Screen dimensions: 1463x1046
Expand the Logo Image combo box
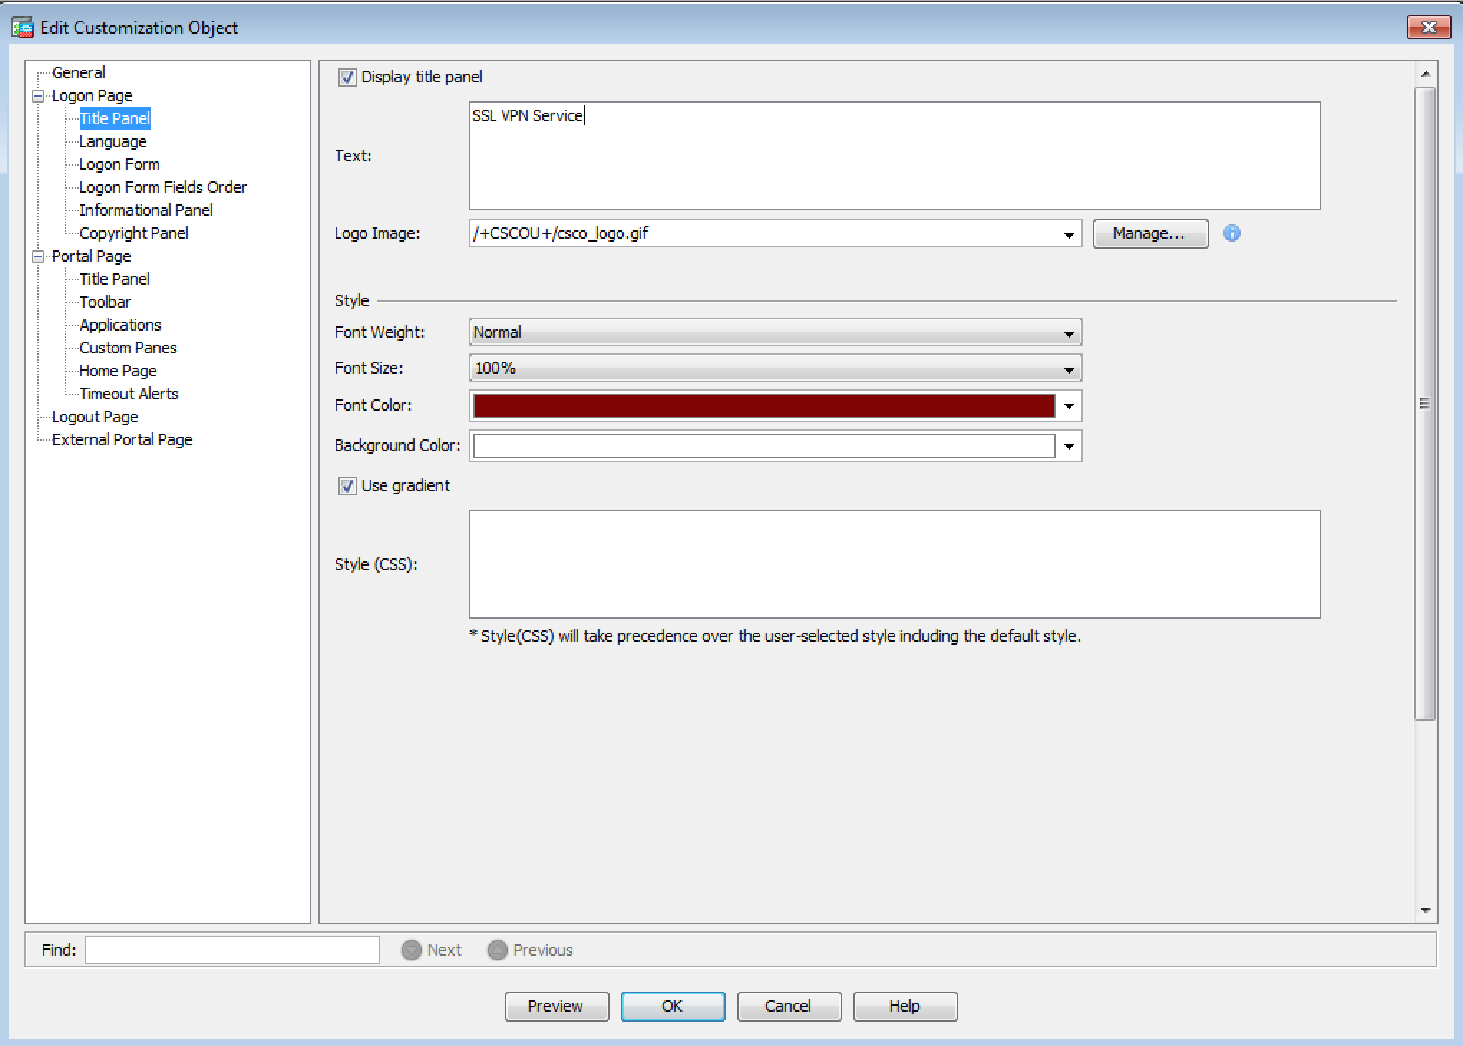(1068, 234)
